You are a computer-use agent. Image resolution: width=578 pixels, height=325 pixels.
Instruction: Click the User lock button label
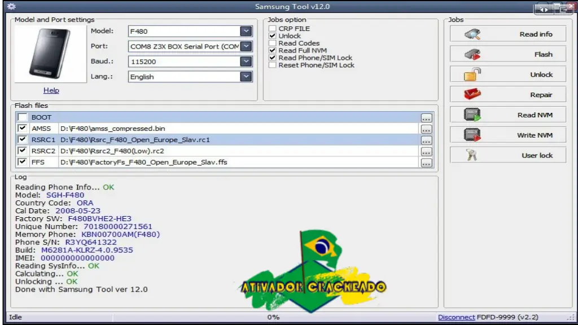coord(537,156)
